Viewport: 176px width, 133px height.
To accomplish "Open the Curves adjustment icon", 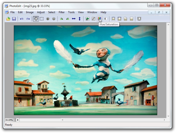I will [x=94, y=19].
